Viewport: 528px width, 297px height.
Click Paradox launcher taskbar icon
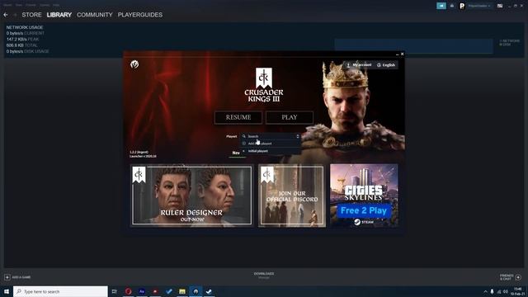(x=196, y=291)
